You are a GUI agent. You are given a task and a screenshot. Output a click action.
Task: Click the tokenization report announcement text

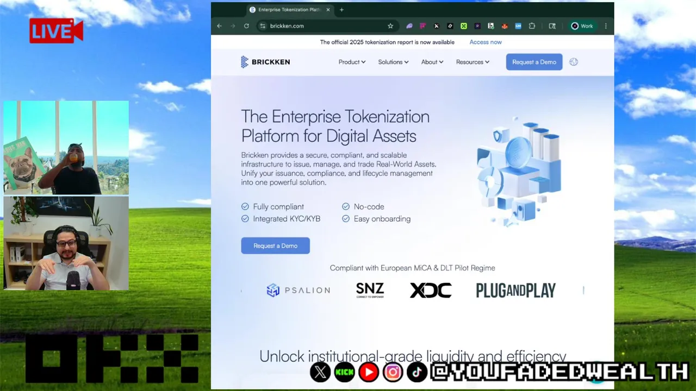tap(387, 42)
